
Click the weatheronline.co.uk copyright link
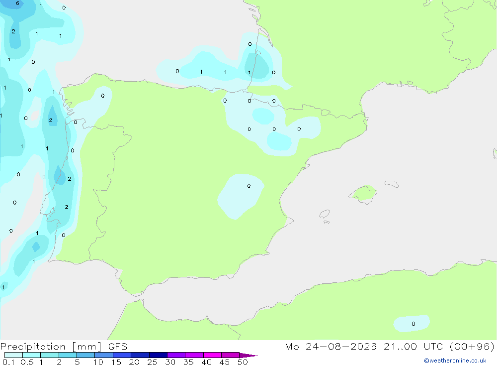click(455, 361)
